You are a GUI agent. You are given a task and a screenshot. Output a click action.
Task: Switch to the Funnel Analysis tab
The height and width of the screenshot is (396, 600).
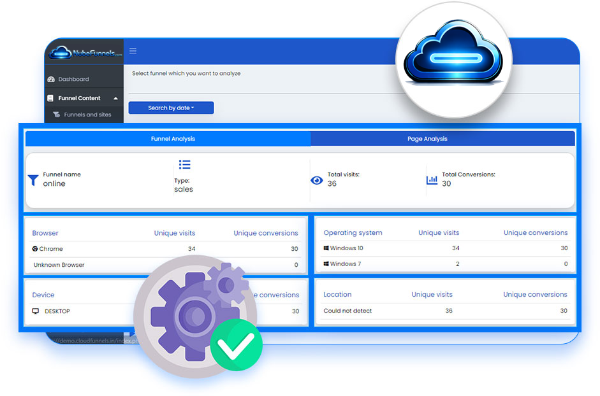pos(168,138)
